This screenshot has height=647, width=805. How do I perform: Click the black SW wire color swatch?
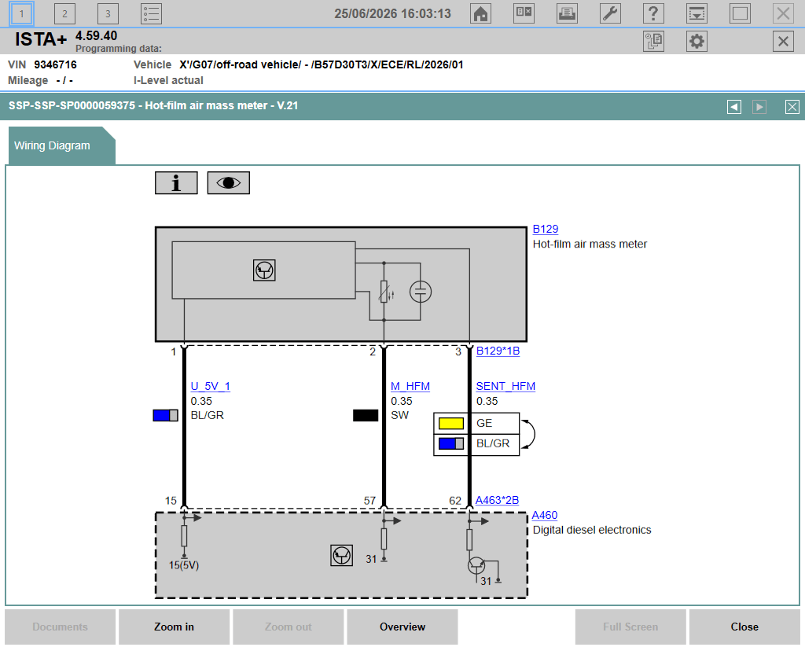coord(366,415)
